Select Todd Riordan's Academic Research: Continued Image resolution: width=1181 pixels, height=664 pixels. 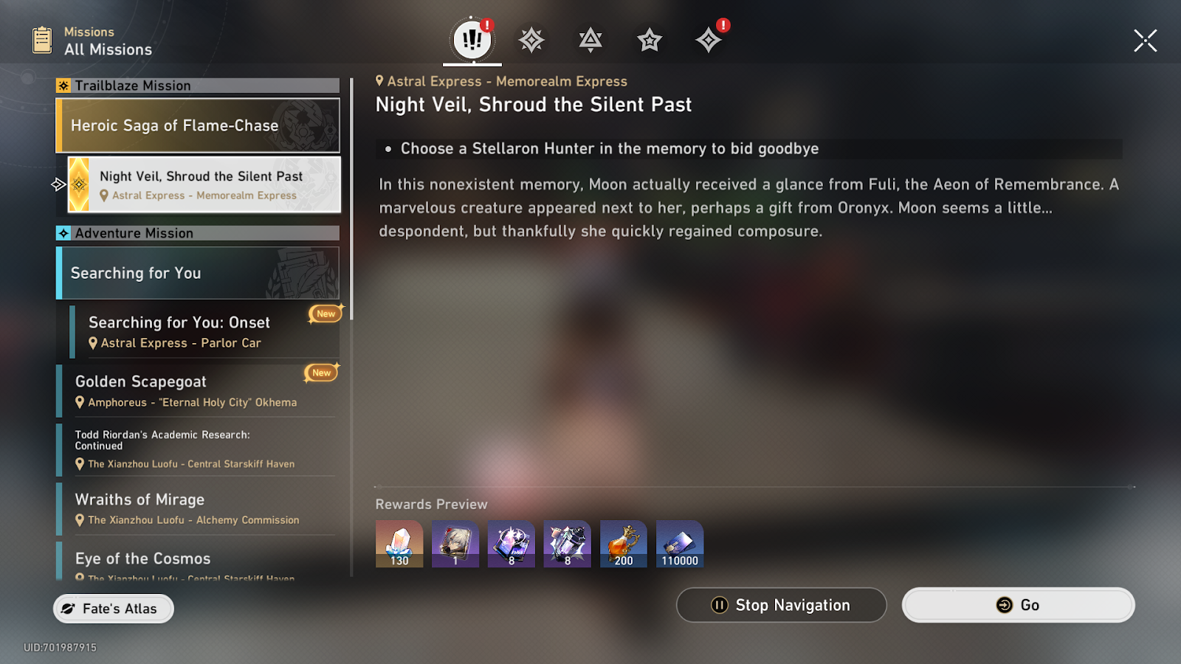[x=198, y=449]
